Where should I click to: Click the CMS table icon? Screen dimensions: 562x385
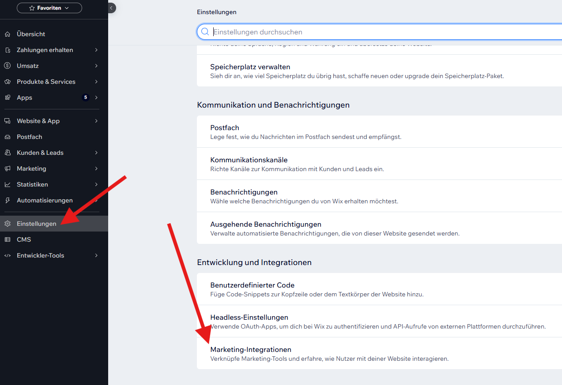pos(7,239)
